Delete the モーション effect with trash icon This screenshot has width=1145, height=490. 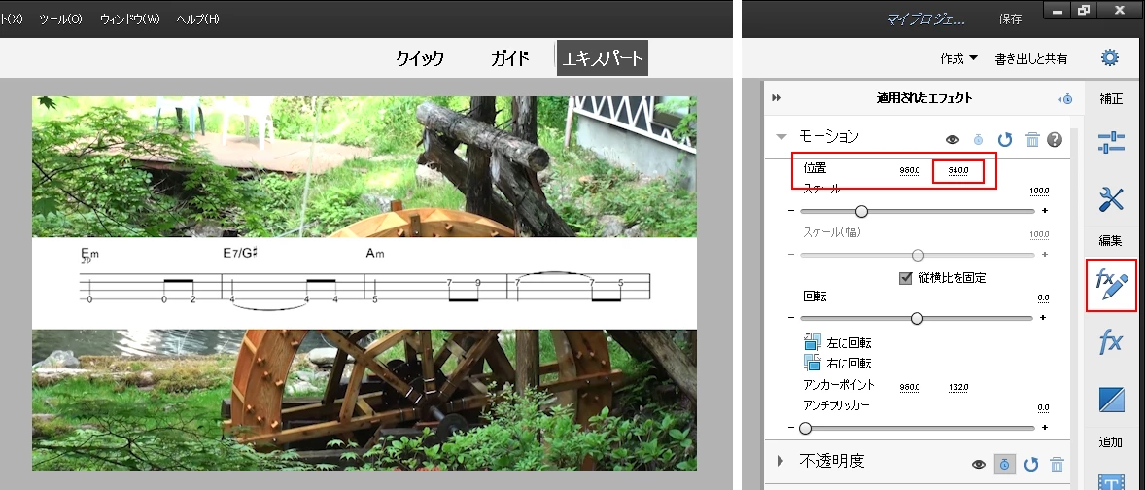1032,139
